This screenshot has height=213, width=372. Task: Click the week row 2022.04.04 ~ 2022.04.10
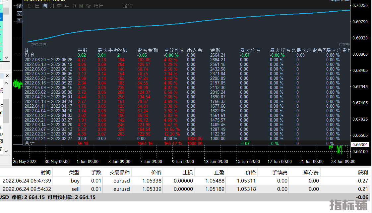(48, 111)
